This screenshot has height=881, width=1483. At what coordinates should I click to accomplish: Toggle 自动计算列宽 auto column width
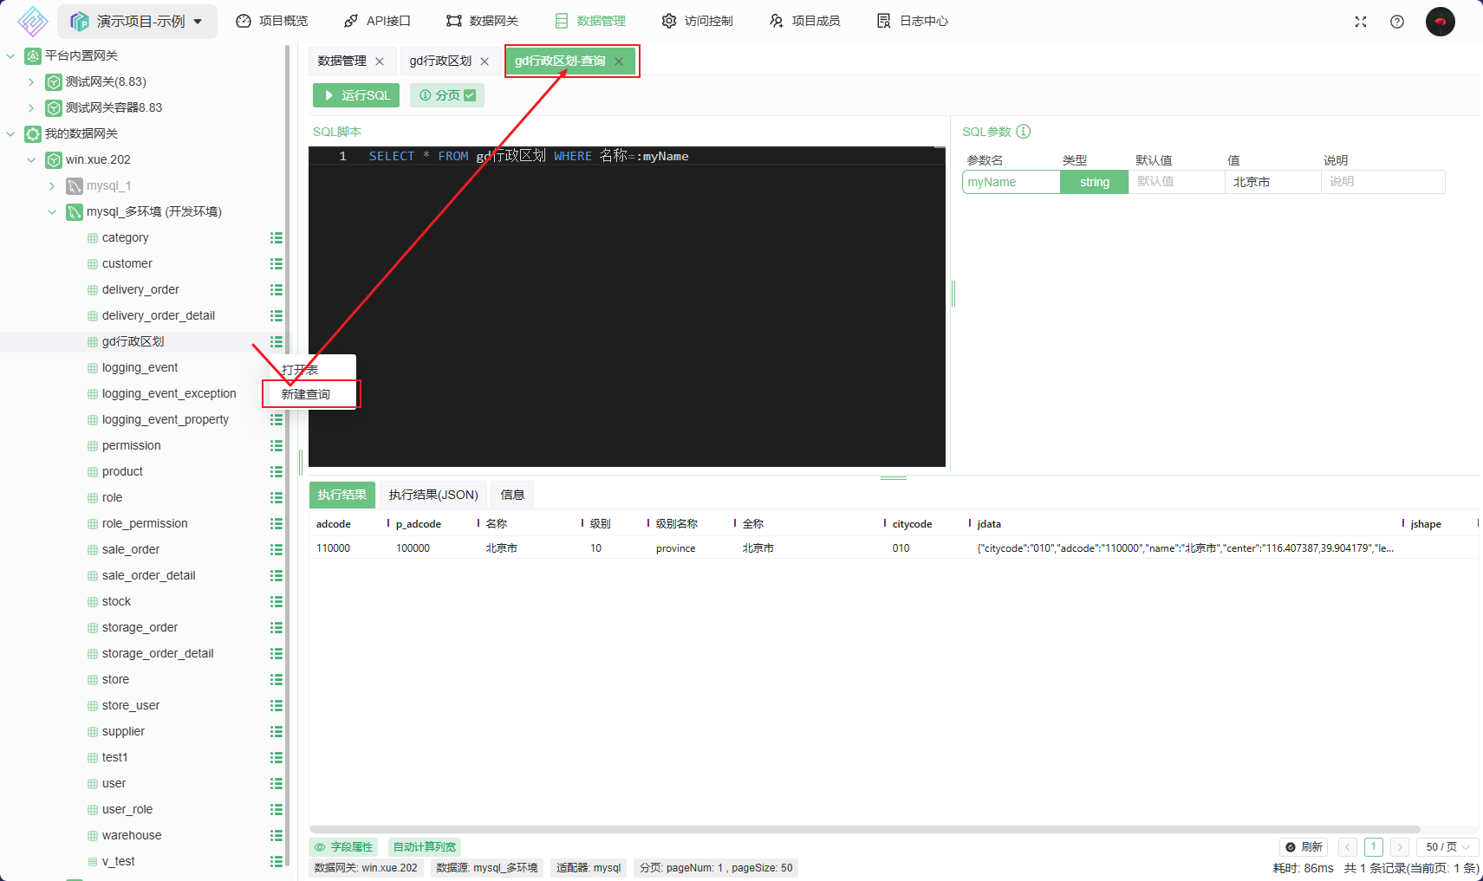coord(424,847)
